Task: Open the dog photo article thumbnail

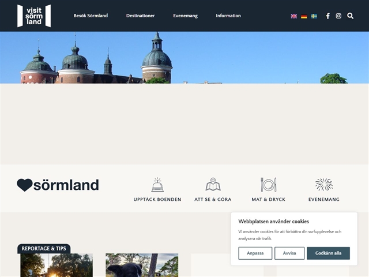Action: click(x=142, y=265)
